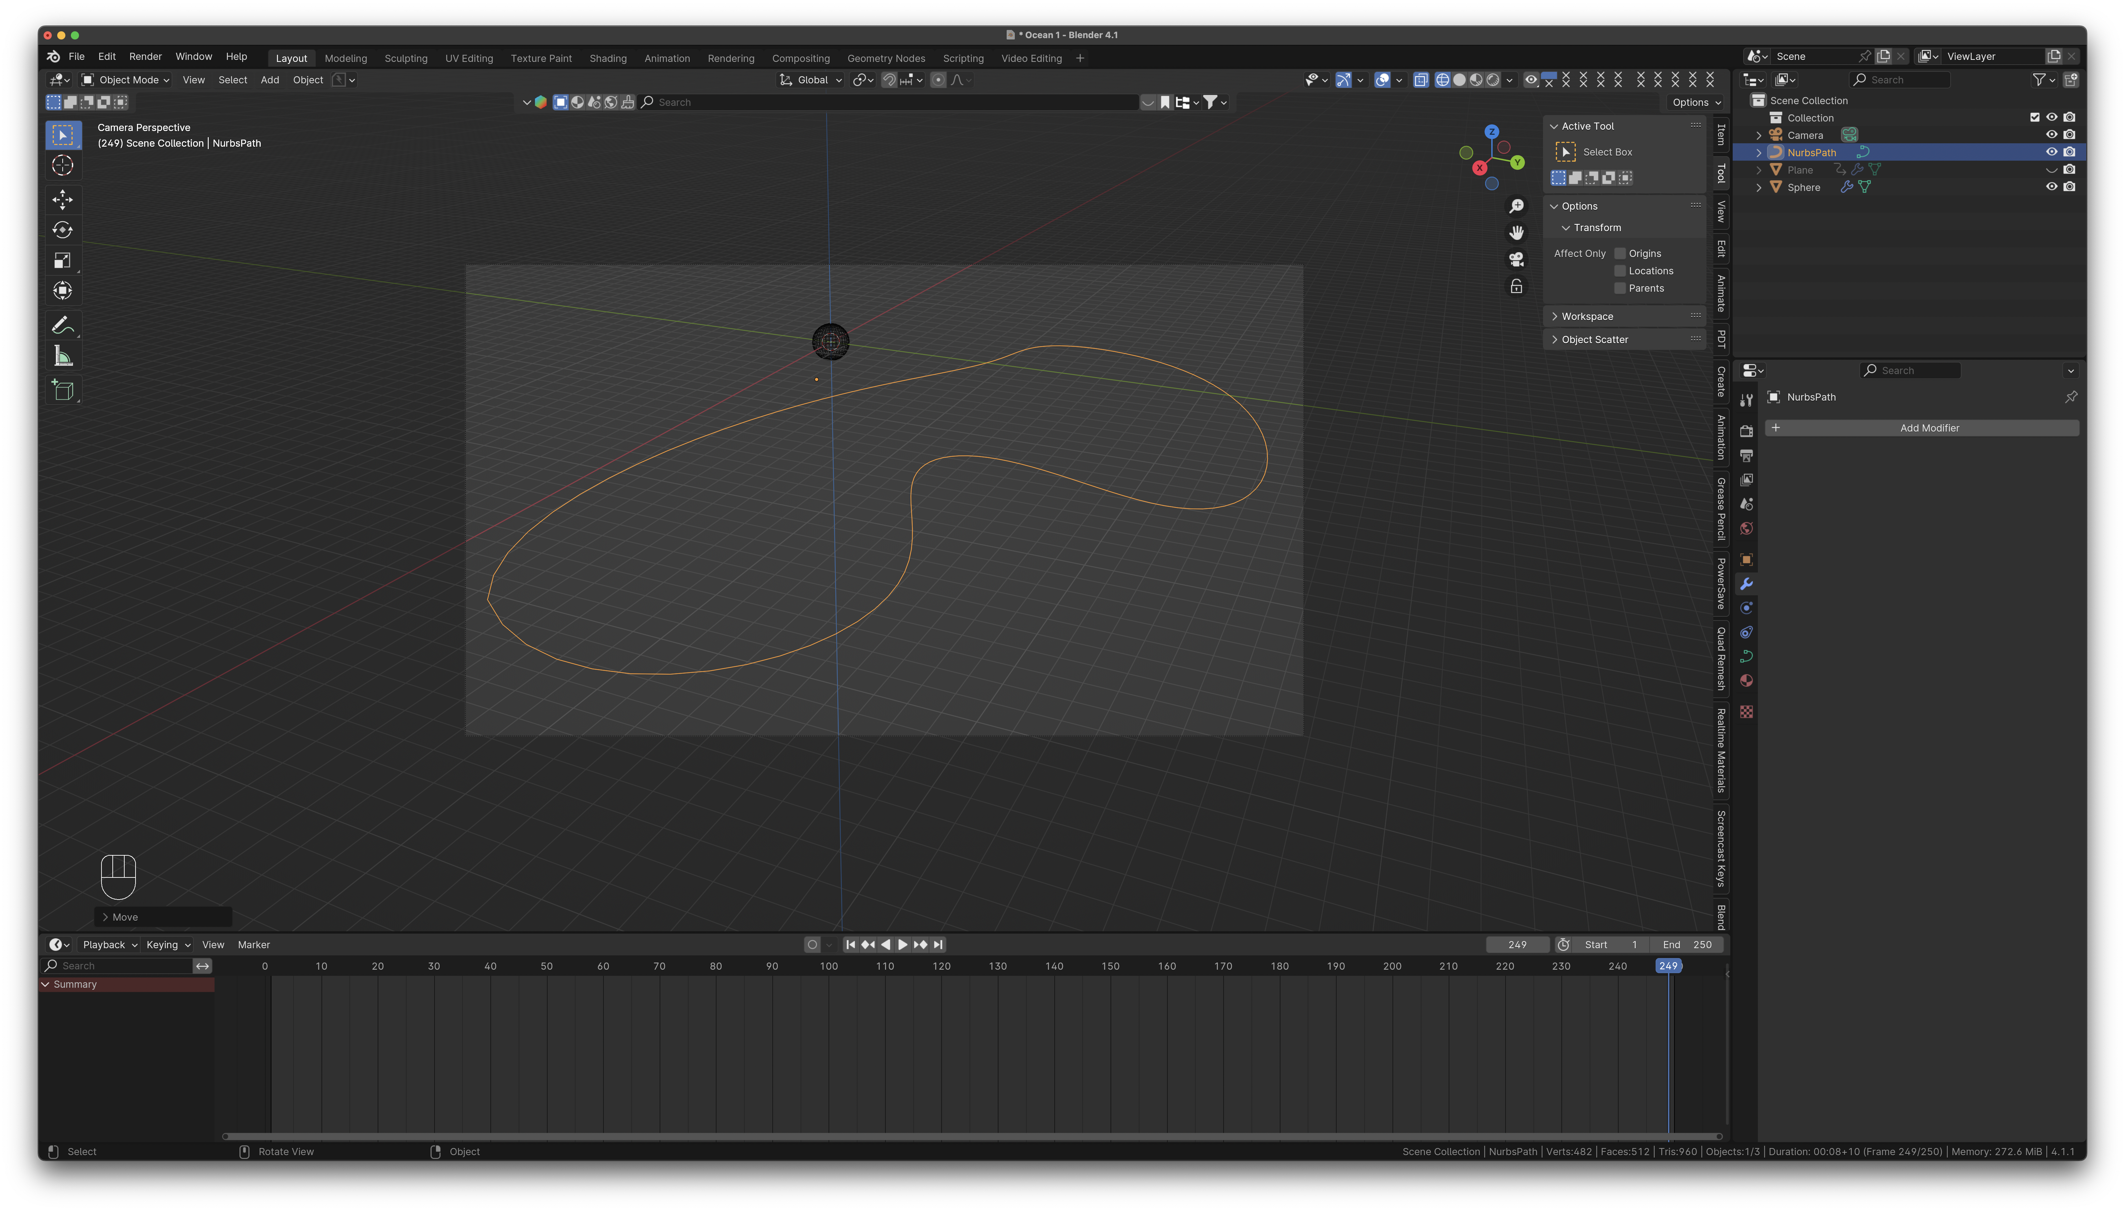
Task: Activate the Rotate tool
Action: click(62, 229)
